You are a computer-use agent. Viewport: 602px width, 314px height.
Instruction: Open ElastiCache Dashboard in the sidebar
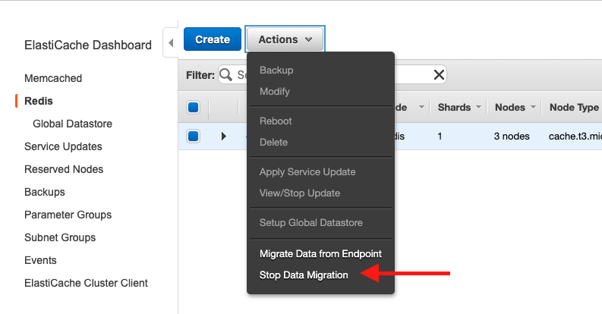pyautogui.click(x=88, y=46)
